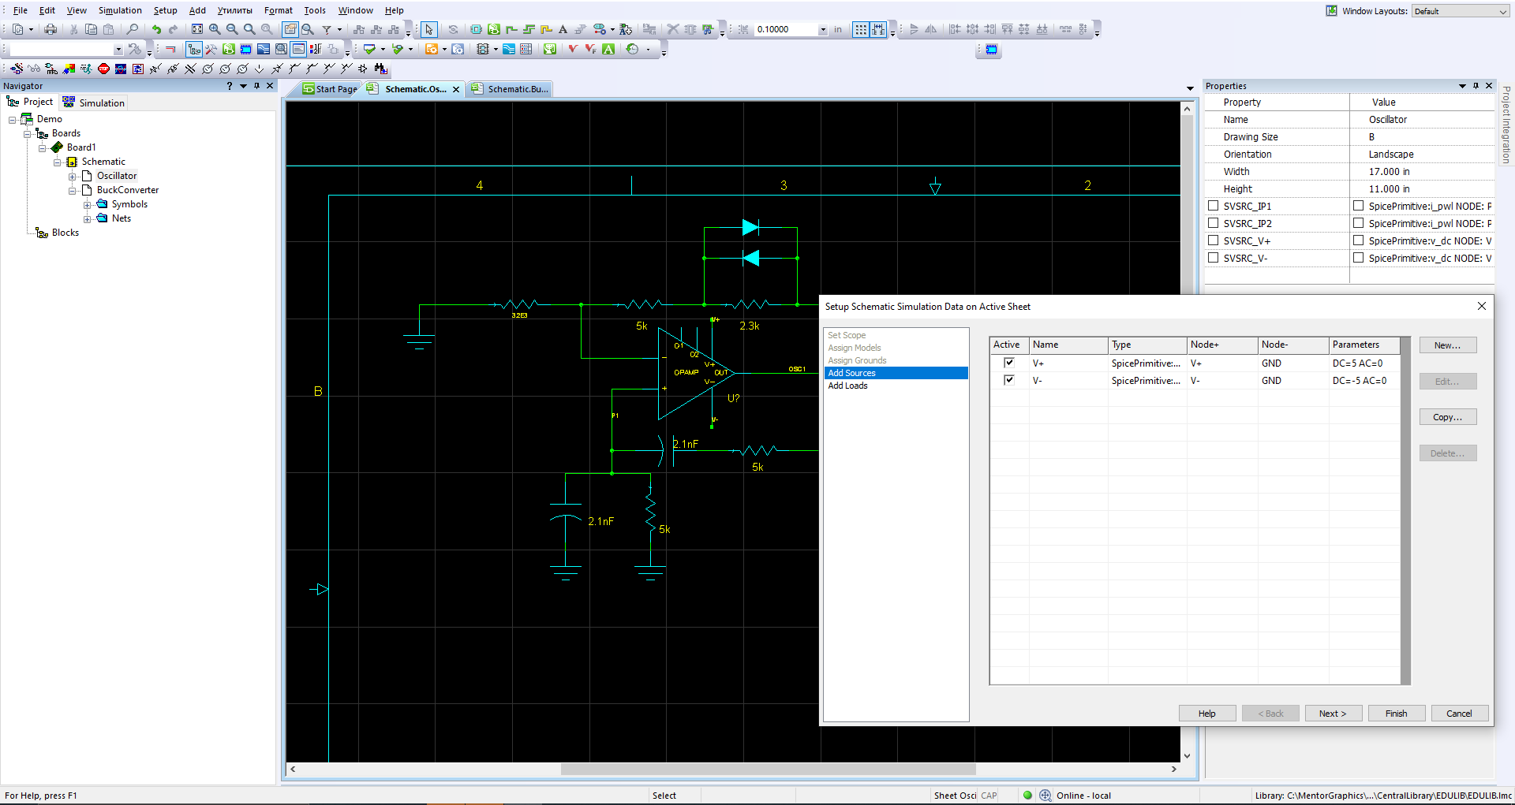Click the red STOP simulation icon
This screenshot has width=1515, height=805.
point(103,69)
